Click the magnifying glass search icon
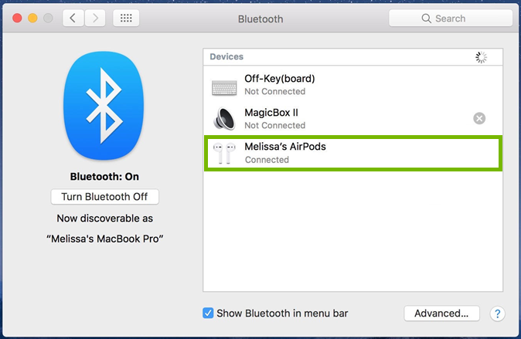The height and width of the screenshot is (339, 521). pyautogui.click(x=426, y=19)
